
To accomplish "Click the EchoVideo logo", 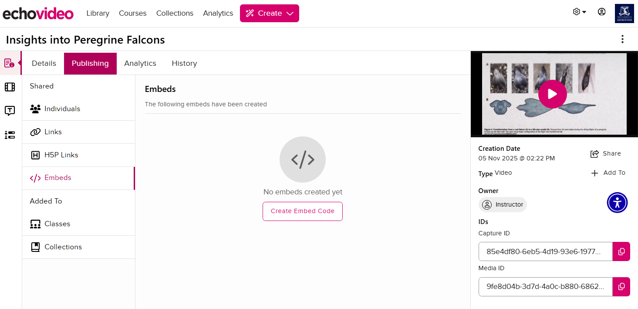I will coord(38,14).
